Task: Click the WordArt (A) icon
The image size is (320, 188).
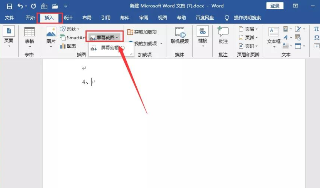Action: click(x=286, y=38)
